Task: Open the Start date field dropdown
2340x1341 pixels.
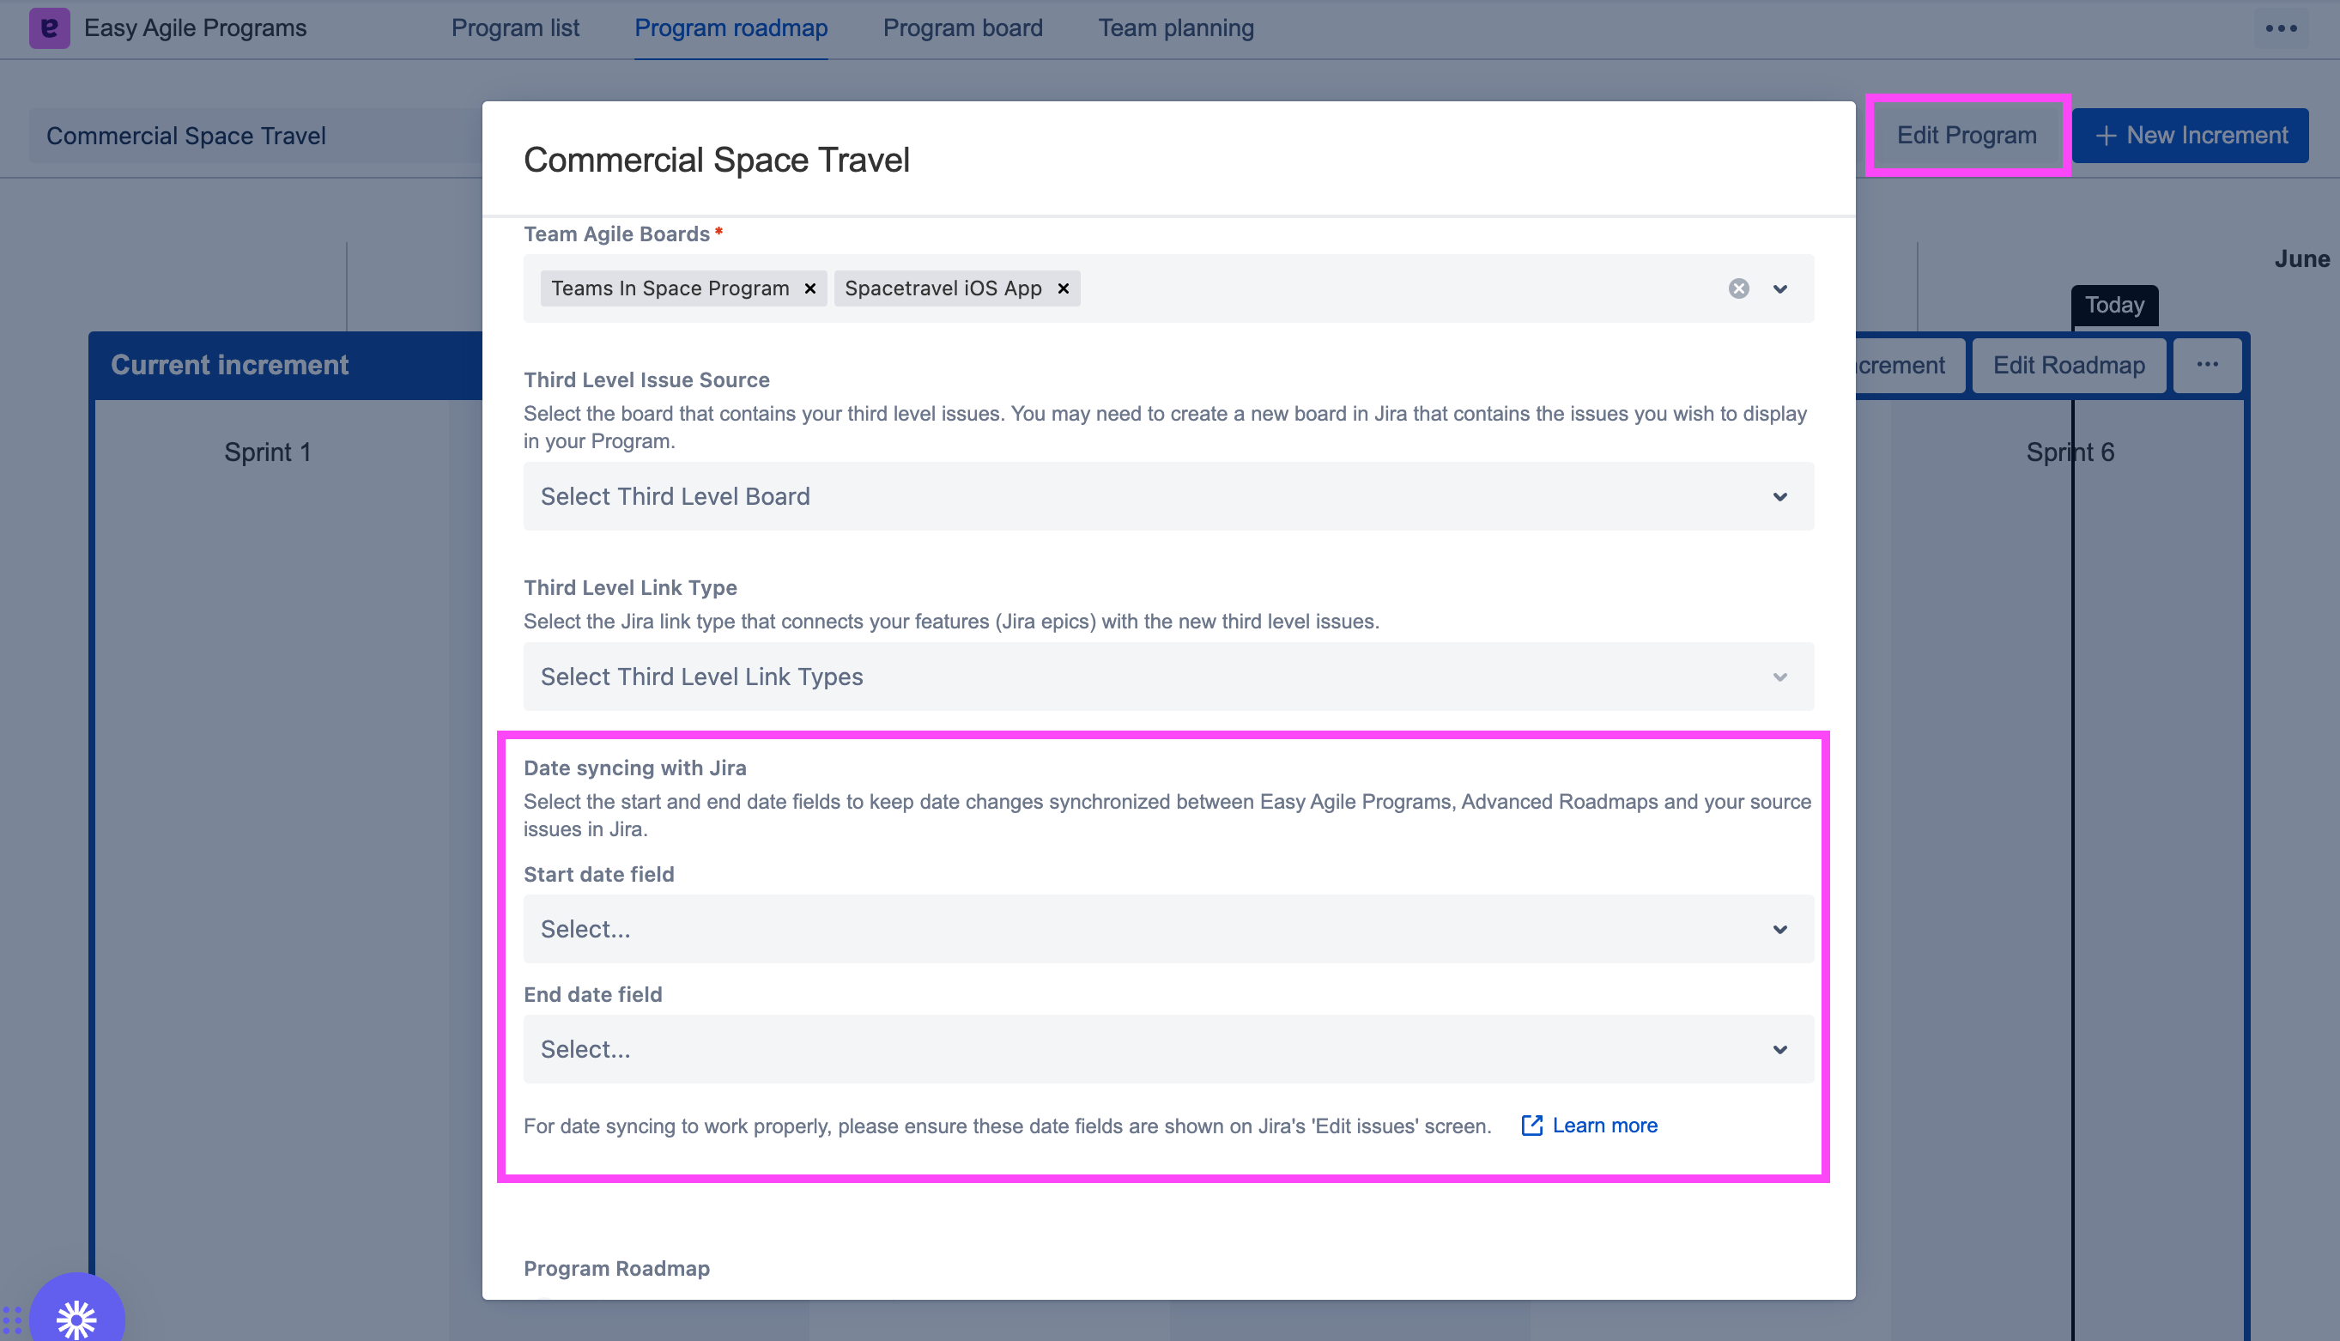Action: (1167, 929)
